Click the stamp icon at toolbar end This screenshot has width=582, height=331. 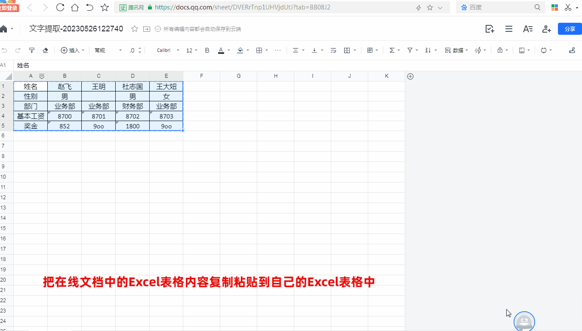click(572, 50)
